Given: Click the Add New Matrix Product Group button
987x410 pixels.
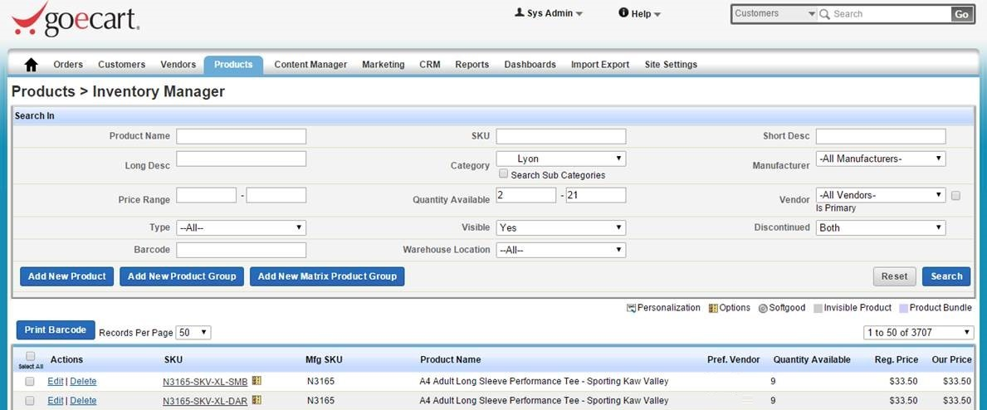Looking at the screenshot, I should click(327, 276).
